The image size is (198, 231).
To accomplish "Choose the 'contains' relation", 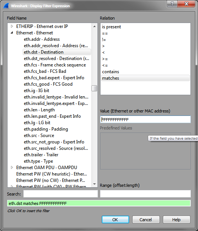I will [x=145, y=72].
